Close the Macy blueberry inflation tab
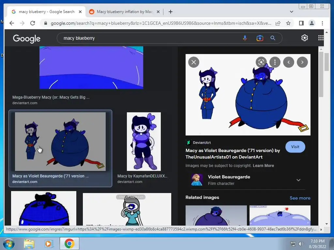This screenshot has height=250, width=334. coord(158,12)
